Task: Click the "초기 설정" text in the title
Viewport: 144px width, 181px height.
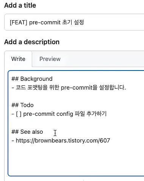Action: point(73,22)
